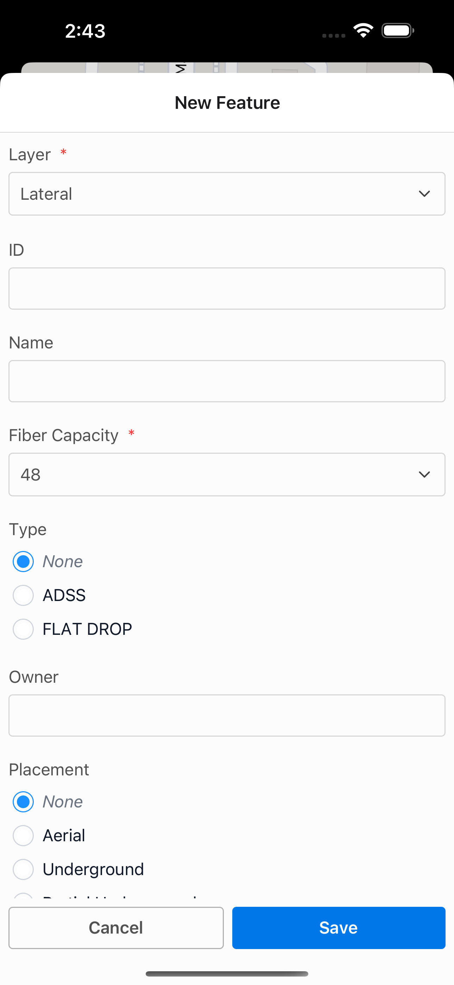The height and width of the screenshot is (985, 454).
Task: Focus the Name text field
Action: [227, 381]
